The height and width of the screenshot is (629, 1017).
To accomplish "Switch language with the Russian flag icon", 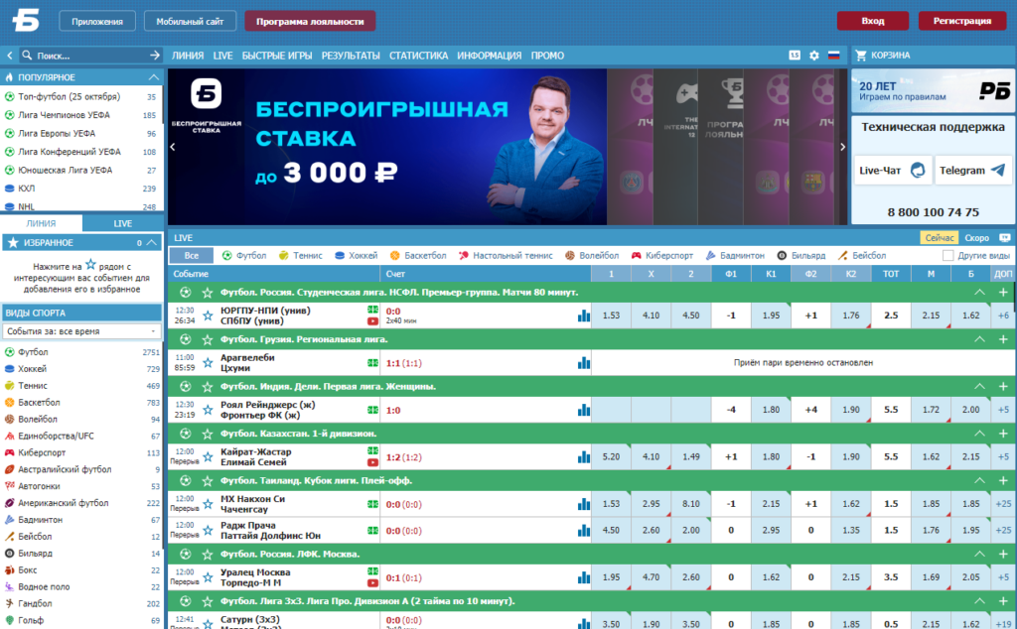I will pos(834,56).
